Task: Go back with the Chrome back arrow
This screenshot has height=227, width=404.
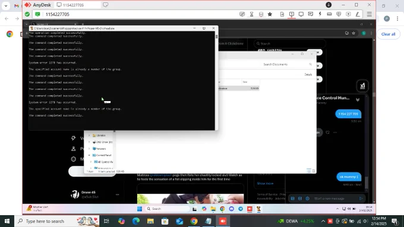Action: point(7,18)
